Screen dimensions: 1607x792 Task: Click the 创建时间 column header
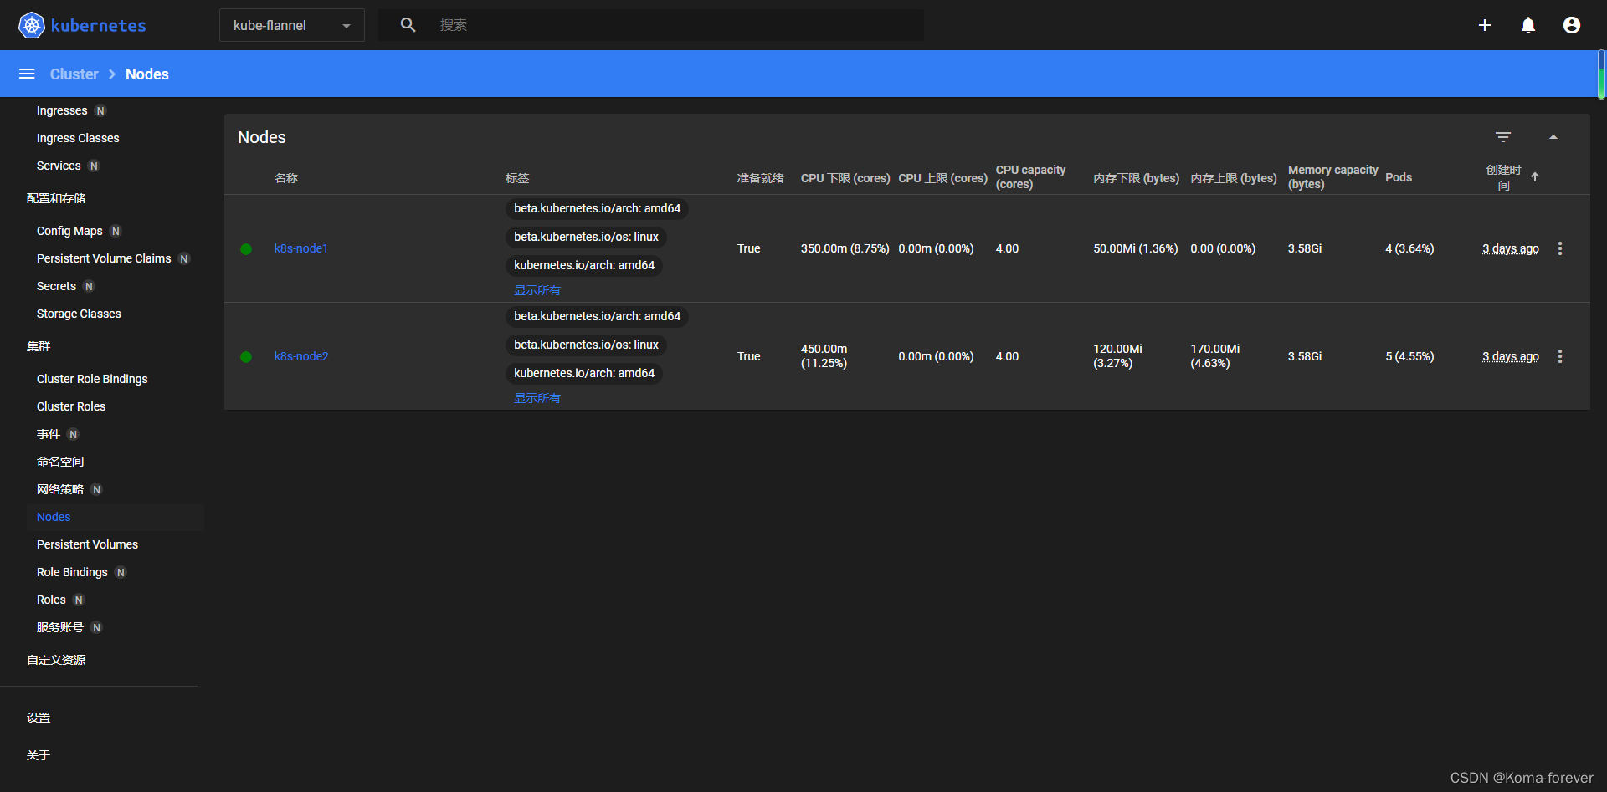pos(1503,177)
